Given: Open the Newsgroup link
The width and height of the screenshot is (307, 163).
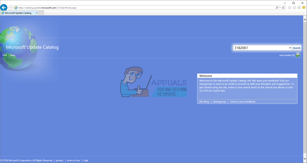Looking at the screenshot, I should coord(219,102).
